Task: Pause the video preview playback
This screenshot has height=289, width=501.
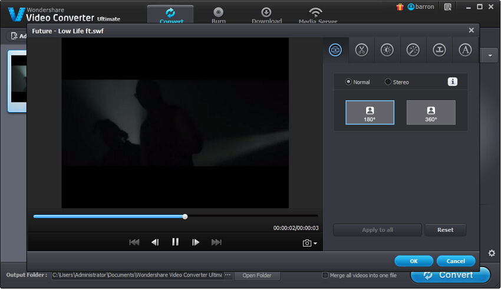Action: (x=175, y=242)
